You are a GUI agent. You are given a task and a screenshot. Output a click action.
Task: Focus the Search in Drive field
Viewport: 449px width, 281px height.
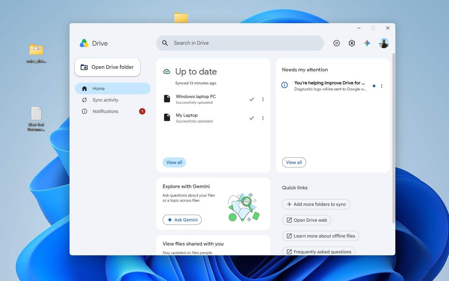coord(240,43)
